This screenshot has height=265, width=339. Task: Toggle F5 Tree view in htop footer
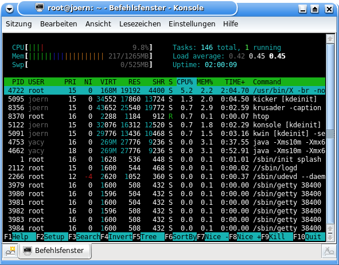coord(149,237)
